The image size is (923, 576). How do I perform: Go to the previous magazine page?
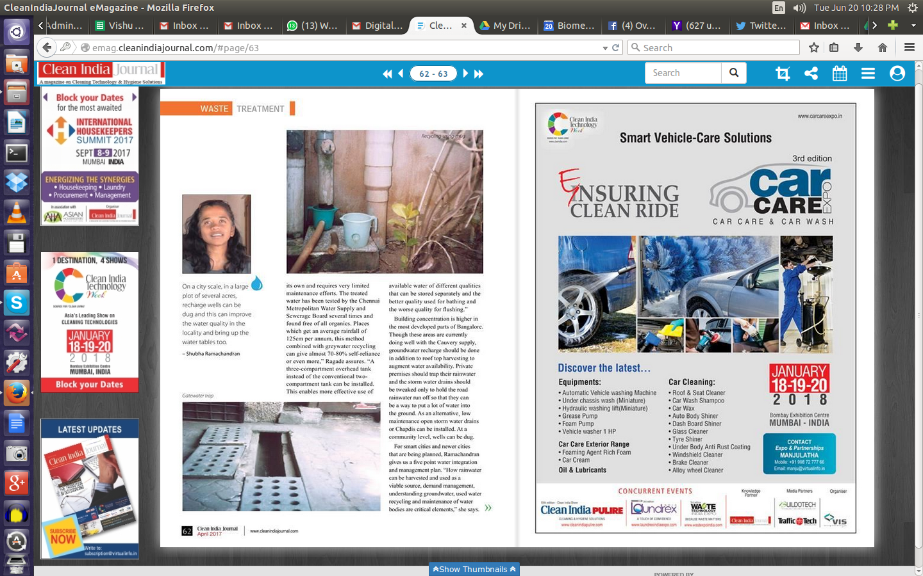401,74
